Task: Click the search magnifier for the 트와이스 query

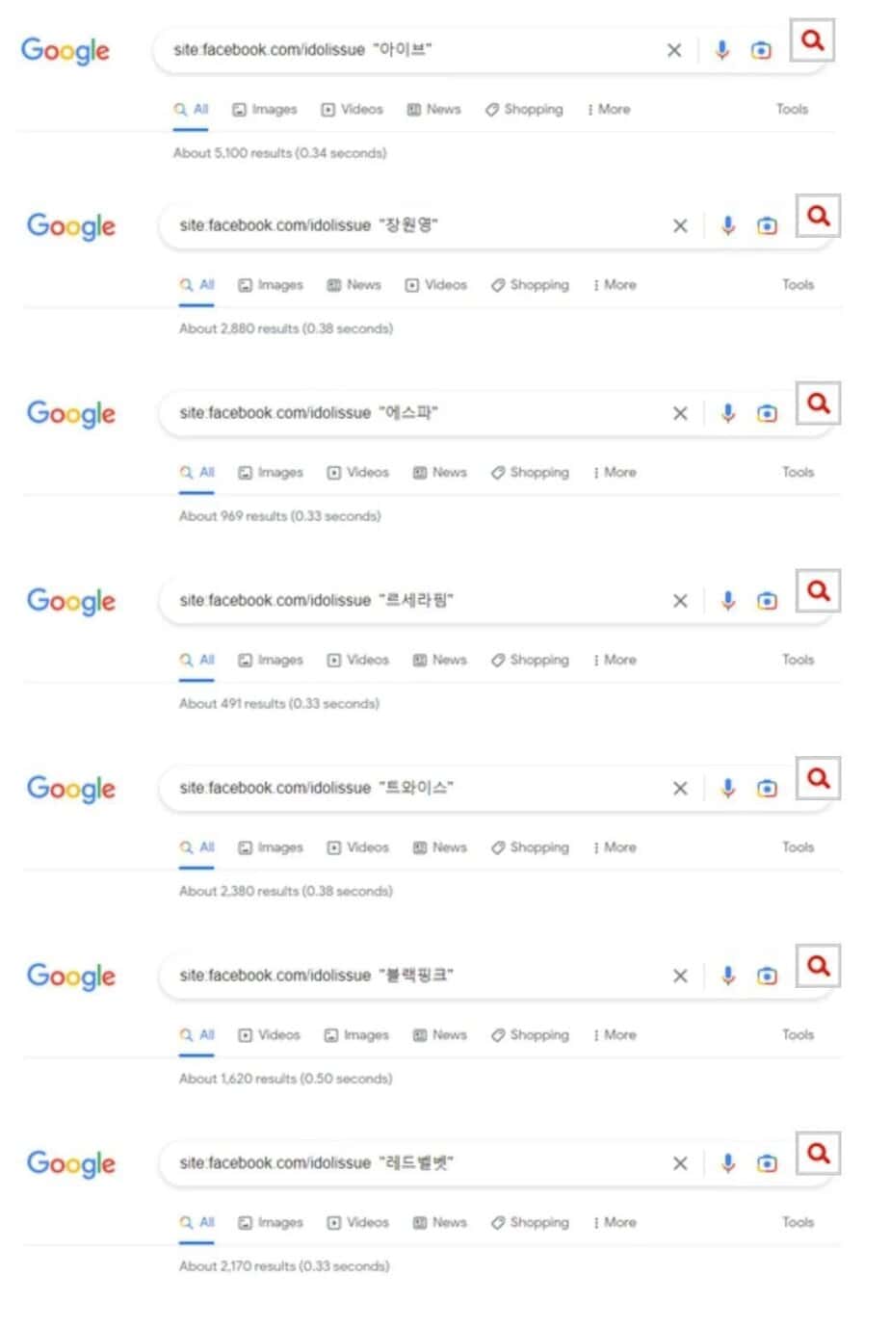Action: [x=818, y=777]
